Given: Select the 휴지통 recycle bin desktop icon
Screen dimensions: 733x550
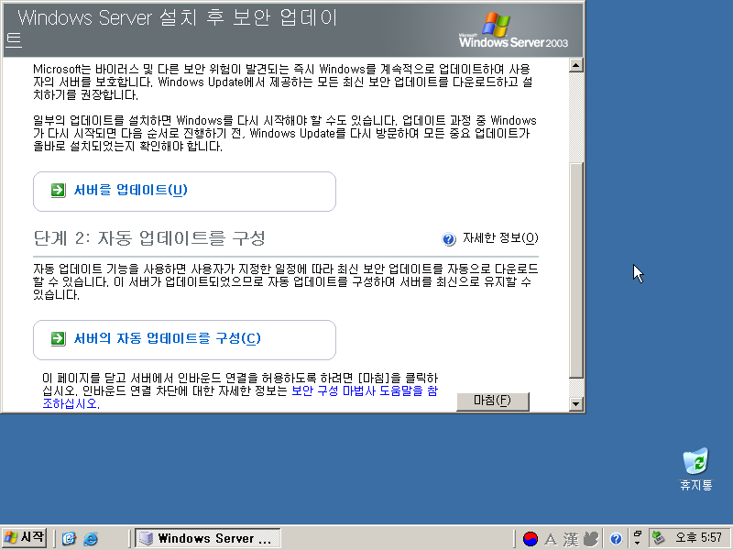Looking at the screenshot, I should pos(696,469).
